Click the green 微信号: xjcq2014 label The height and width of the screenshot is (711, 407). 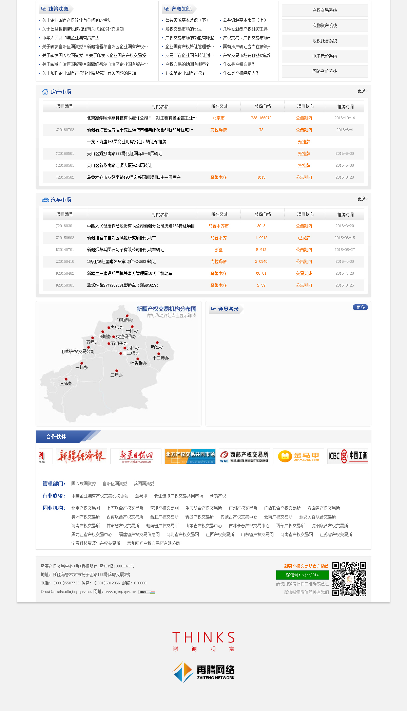(303, 575)
